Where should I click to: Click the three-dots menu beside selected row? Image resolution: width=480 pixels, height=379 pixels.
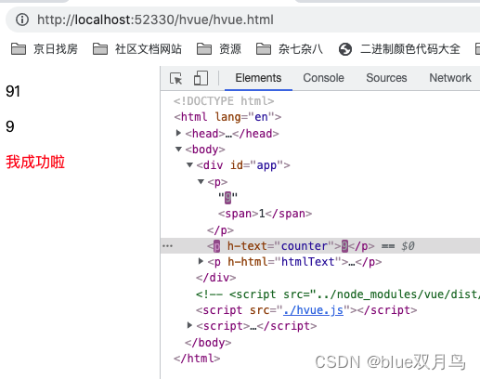[x=167, y=246]
